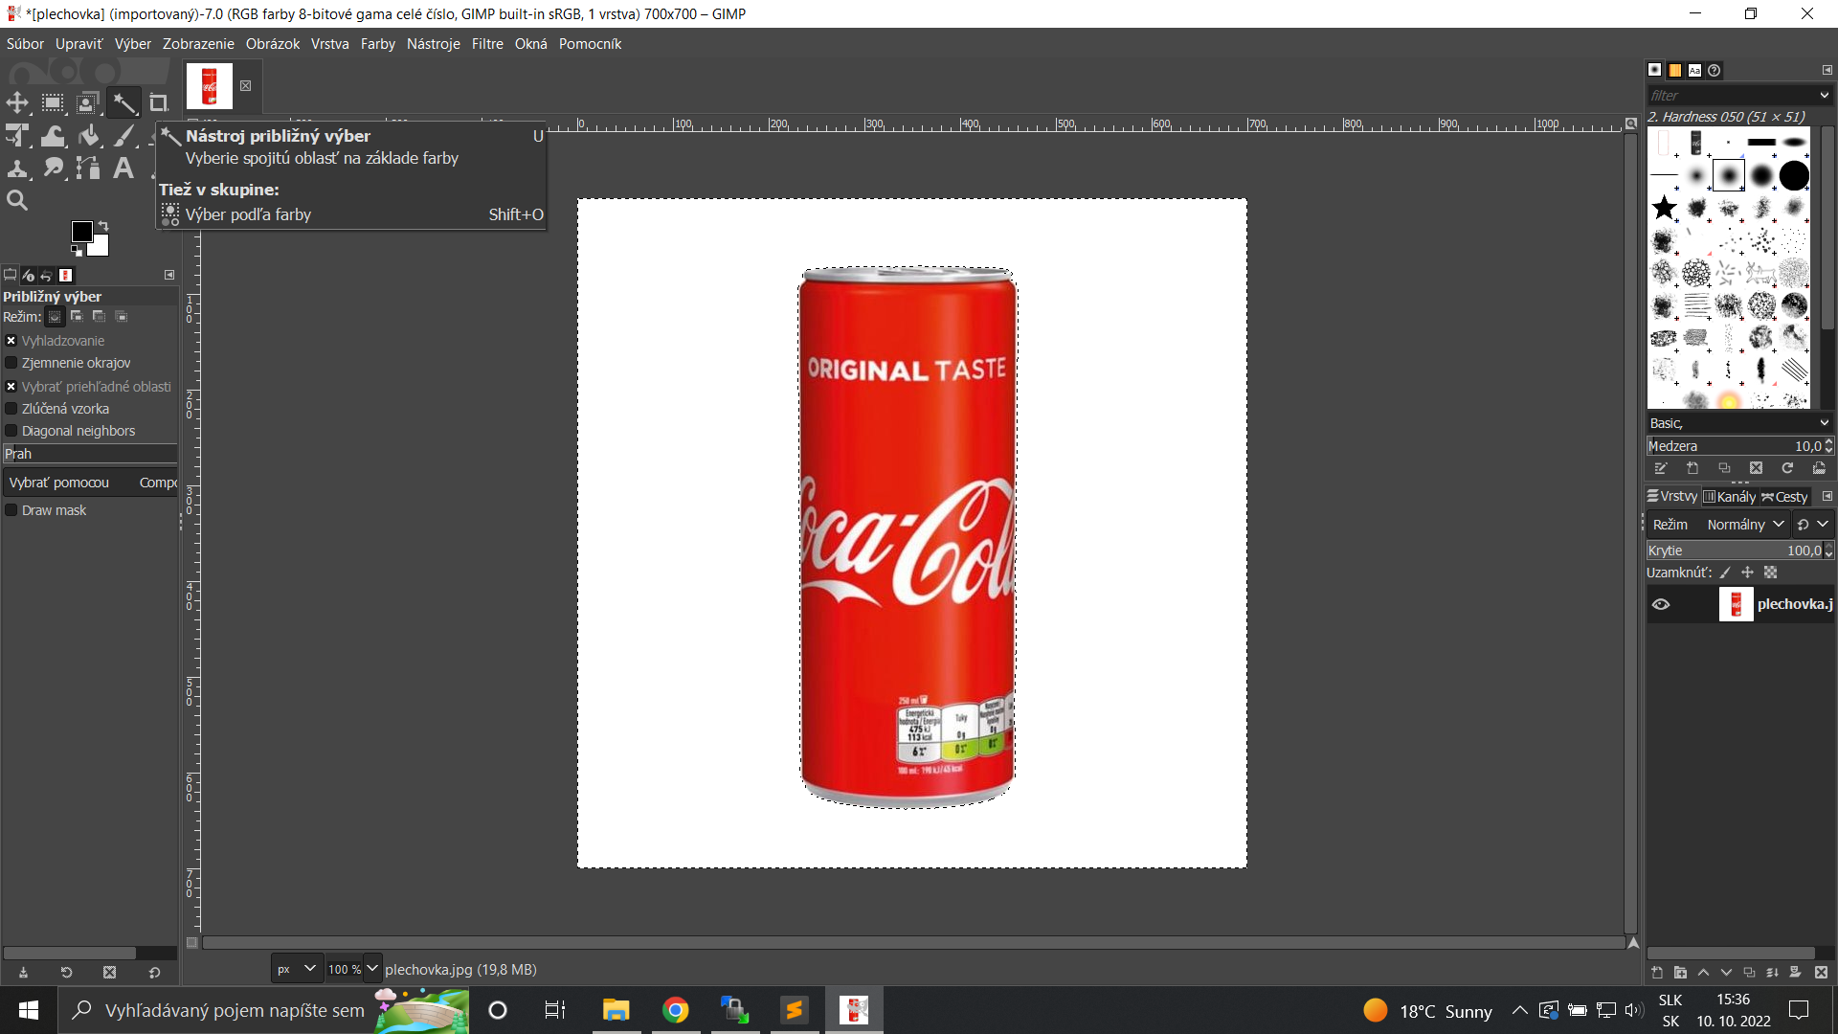Edit the selected brush button
The height and width of the screenshot is (1034, 1838).
[x=1661, y=468]
